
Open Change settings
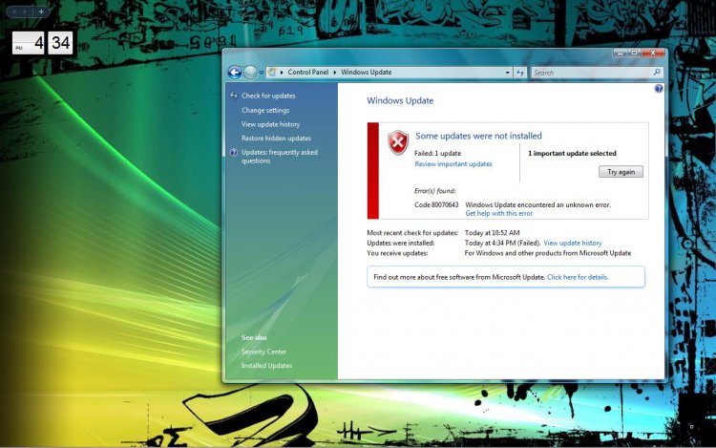(x=265, y=110)
